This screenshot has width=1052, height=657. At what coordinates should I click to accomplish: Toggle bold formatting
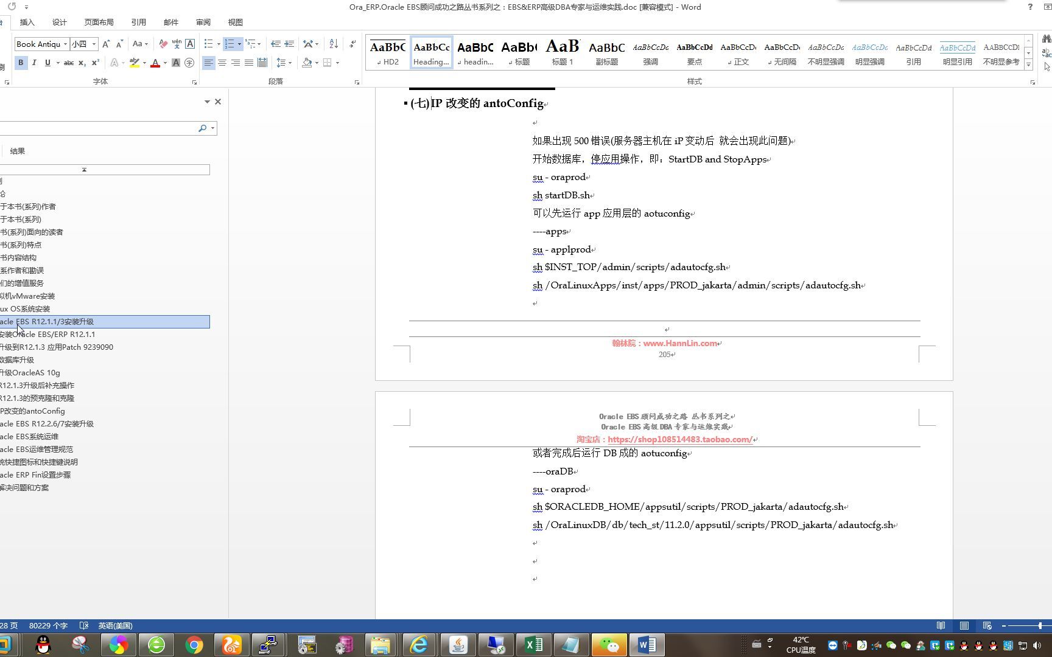pos(21,63)
